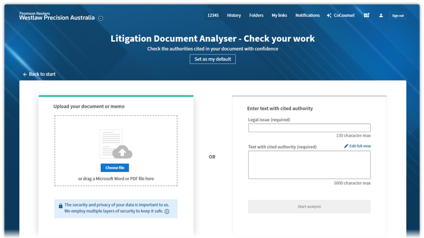Viewport: 424px width, 238px height.
Task: Click 'Upload your document or memo' heading
Action: 89,106
